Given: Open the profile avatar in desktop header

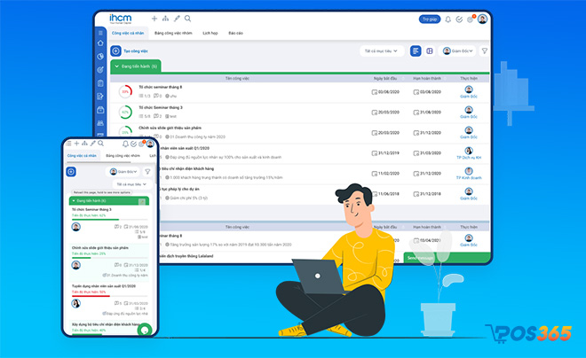Looking at the screenshot, I should 482,19.
